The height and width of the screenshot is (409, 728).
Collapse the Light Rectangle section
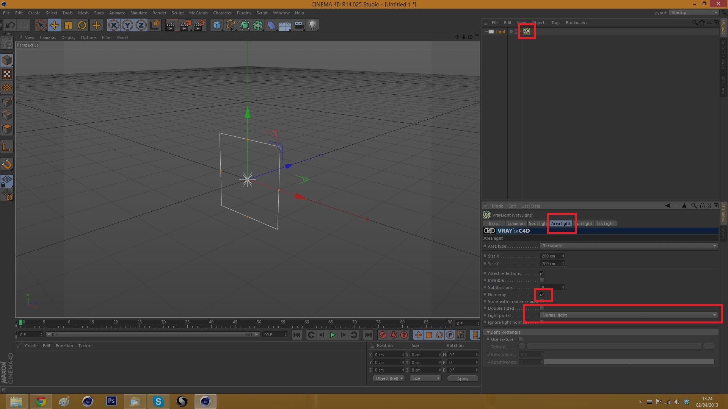(488, 332)
